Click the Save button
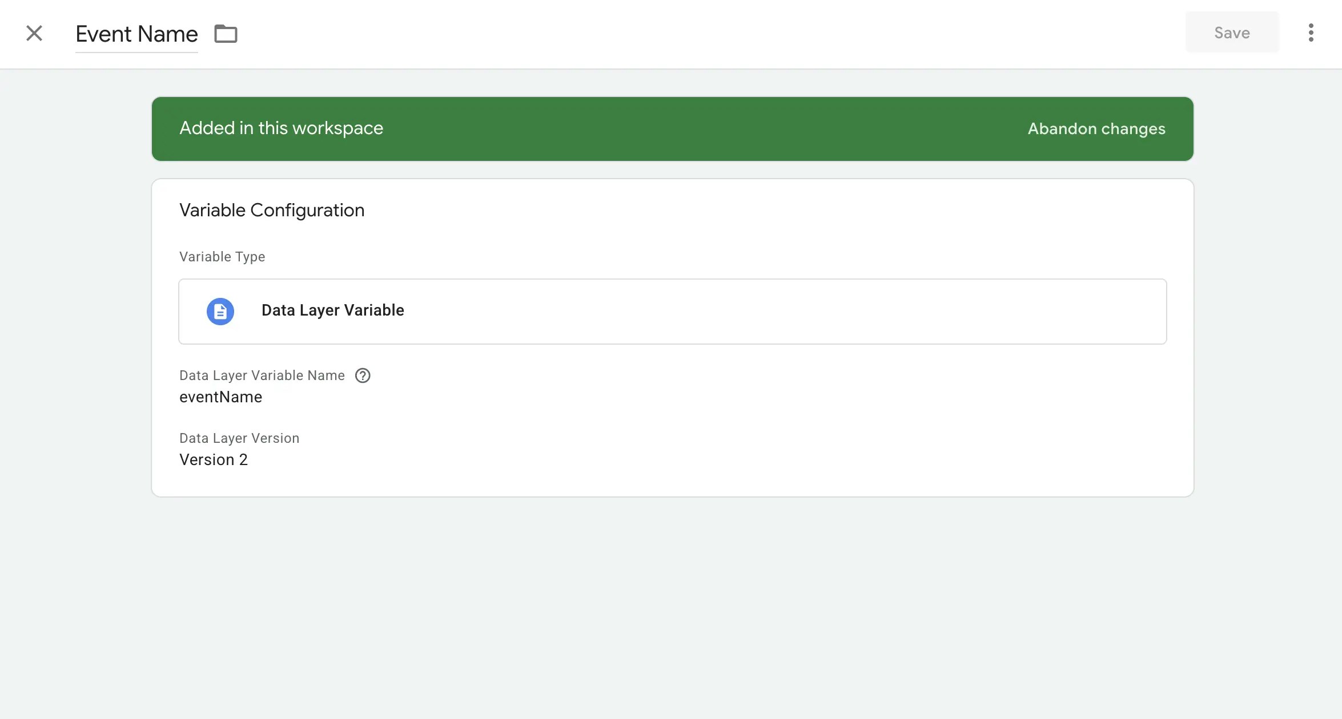The width and height of the screenshot is (1342, 719). [x=1231, y=33]
